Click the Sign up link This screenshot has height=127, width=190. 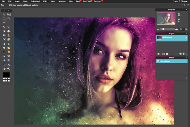[x=184, y=1]
